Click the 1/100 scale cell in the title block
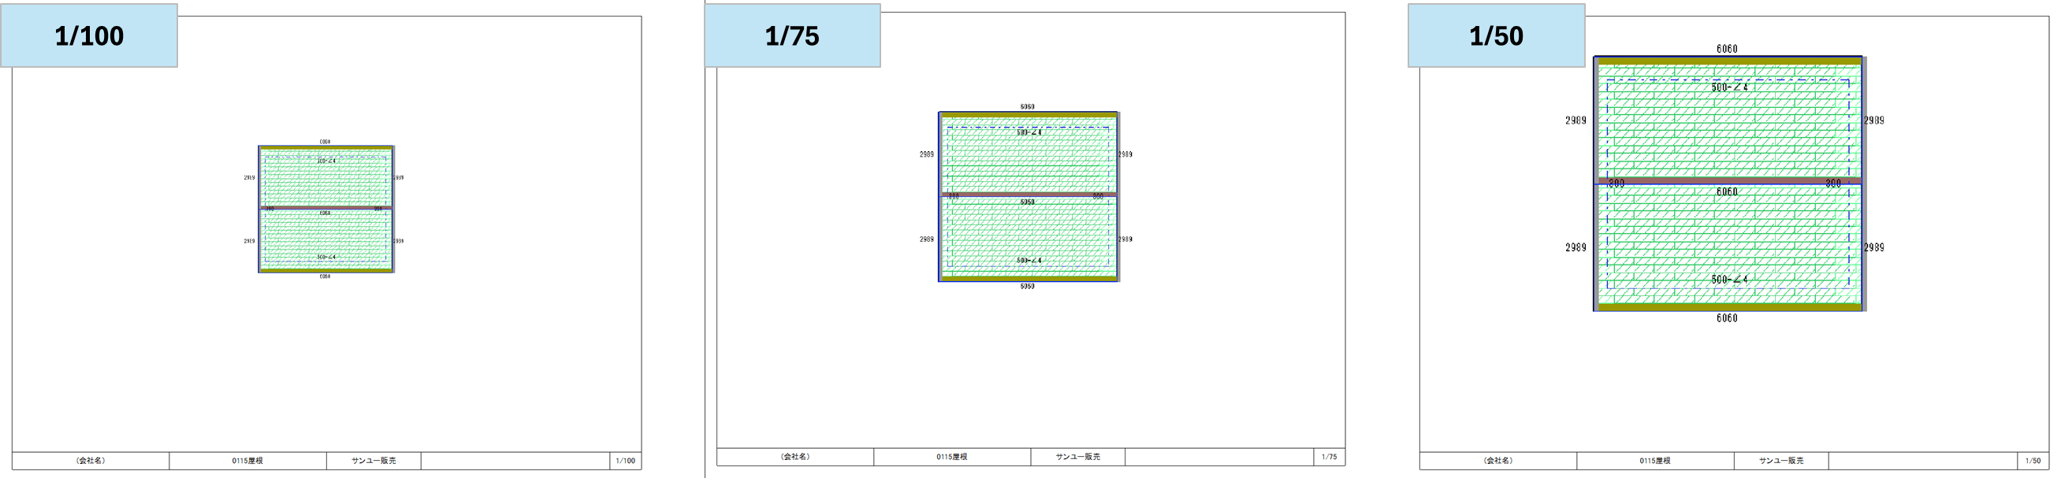 [x=625, y=462]
